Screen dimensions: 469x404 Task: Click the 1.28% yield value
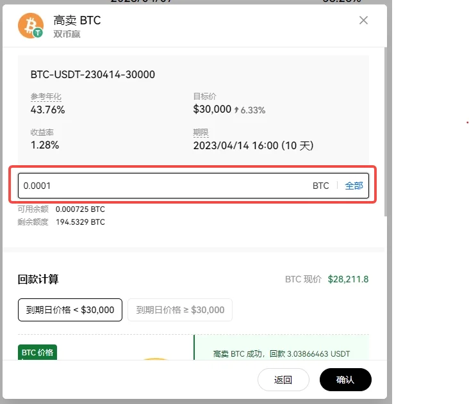point(45,145)
